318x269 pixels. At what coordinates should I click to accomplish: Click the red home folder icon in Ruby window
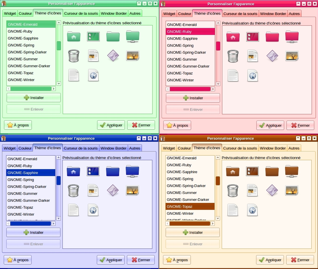click(x=233, y=37)
